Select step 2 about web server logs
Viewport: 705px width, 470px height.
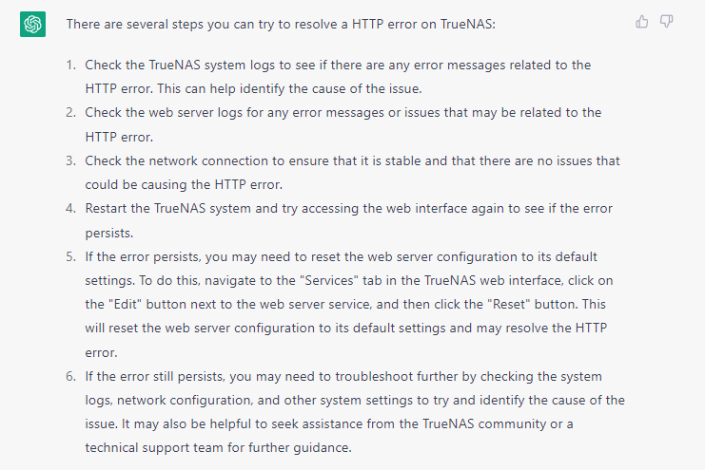[343, 124]
